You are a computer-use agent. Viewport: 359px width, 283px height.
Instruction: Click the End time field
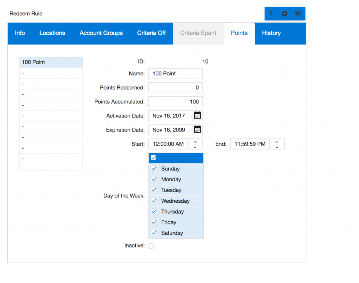pos(250,144)
